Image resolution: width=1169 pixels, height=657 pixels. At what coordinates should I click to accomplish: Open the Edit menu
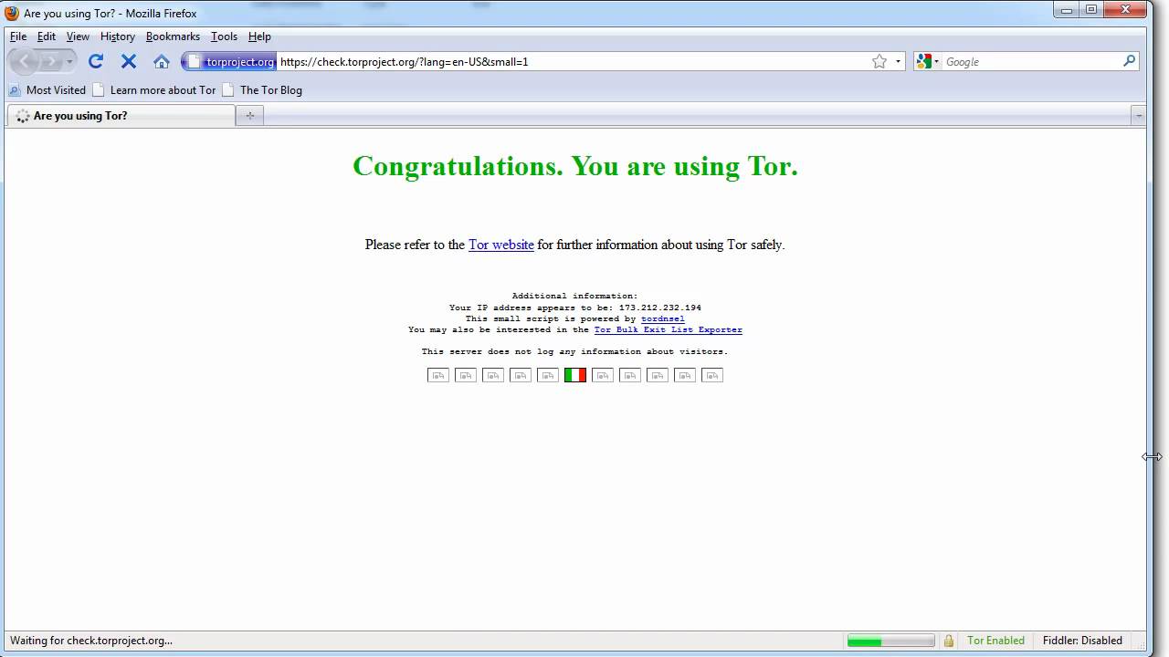click(x=47, y=36)
